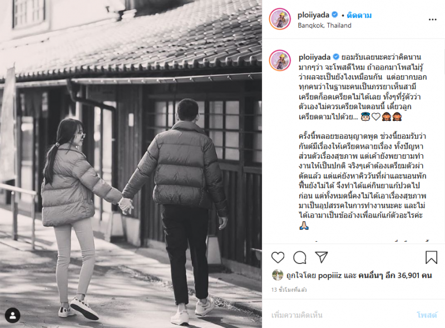Open ploiiyada username in post header
The height and width of the screenshot is (328, 445).
tap(313, 15)
